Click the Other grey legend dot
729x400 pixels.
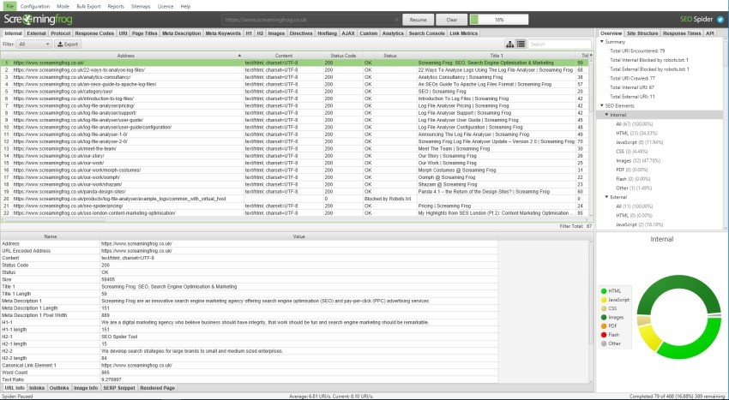click(x=604, y=343)
